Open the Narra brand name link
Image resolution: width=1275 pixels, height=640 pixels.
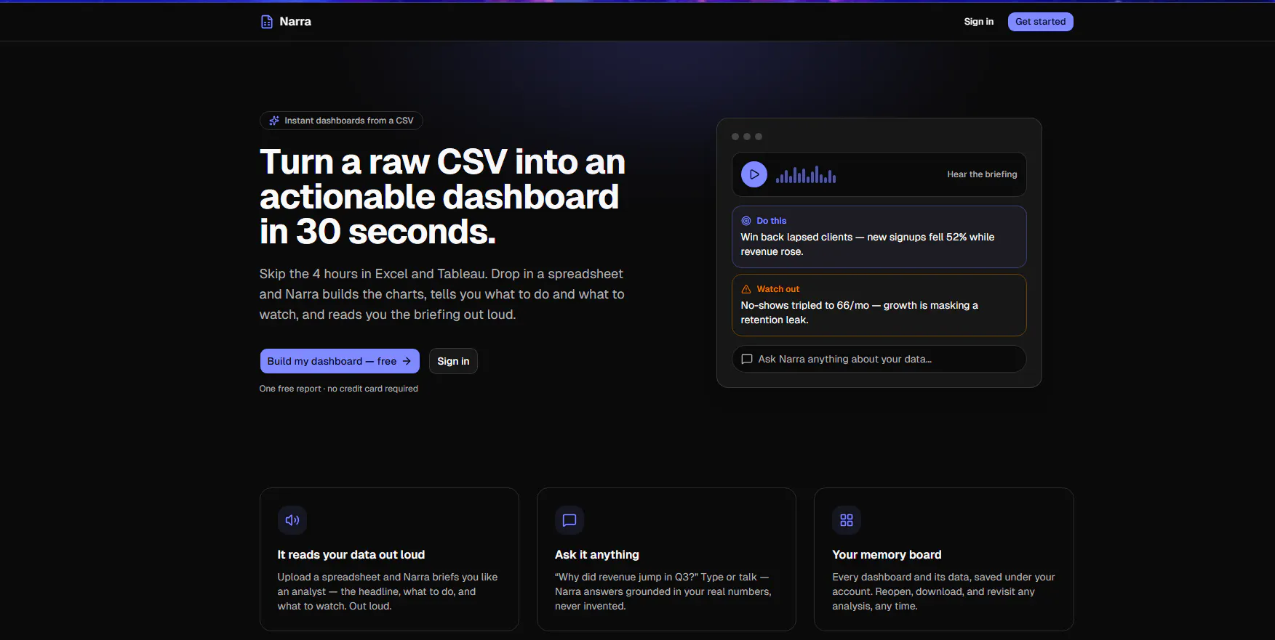click(x=295, y=22)
